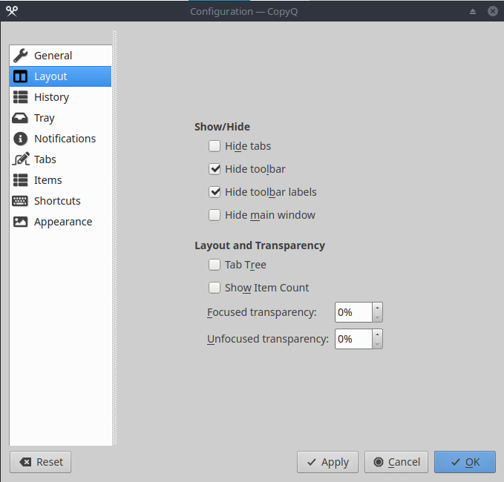Viewport: 504px width, 482px height.
Task: Click the CopyQ scissors icon in title bar
Action: (12, 11)
